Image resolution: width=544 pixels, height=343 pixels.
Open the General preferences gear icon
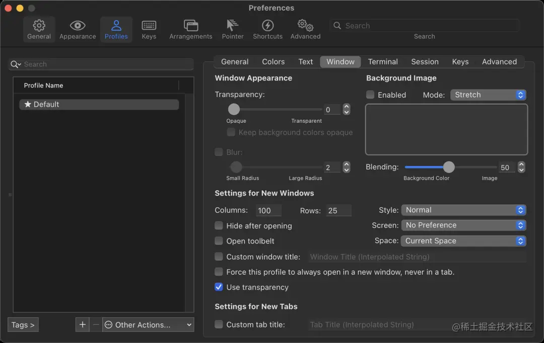click(39, 25)
